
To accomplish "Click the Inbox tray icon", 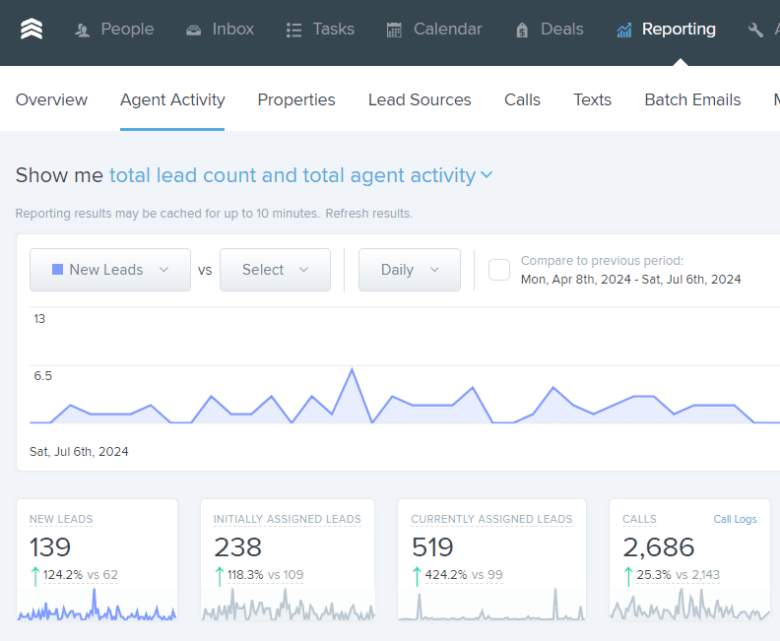I will click(x=193, y=31).
